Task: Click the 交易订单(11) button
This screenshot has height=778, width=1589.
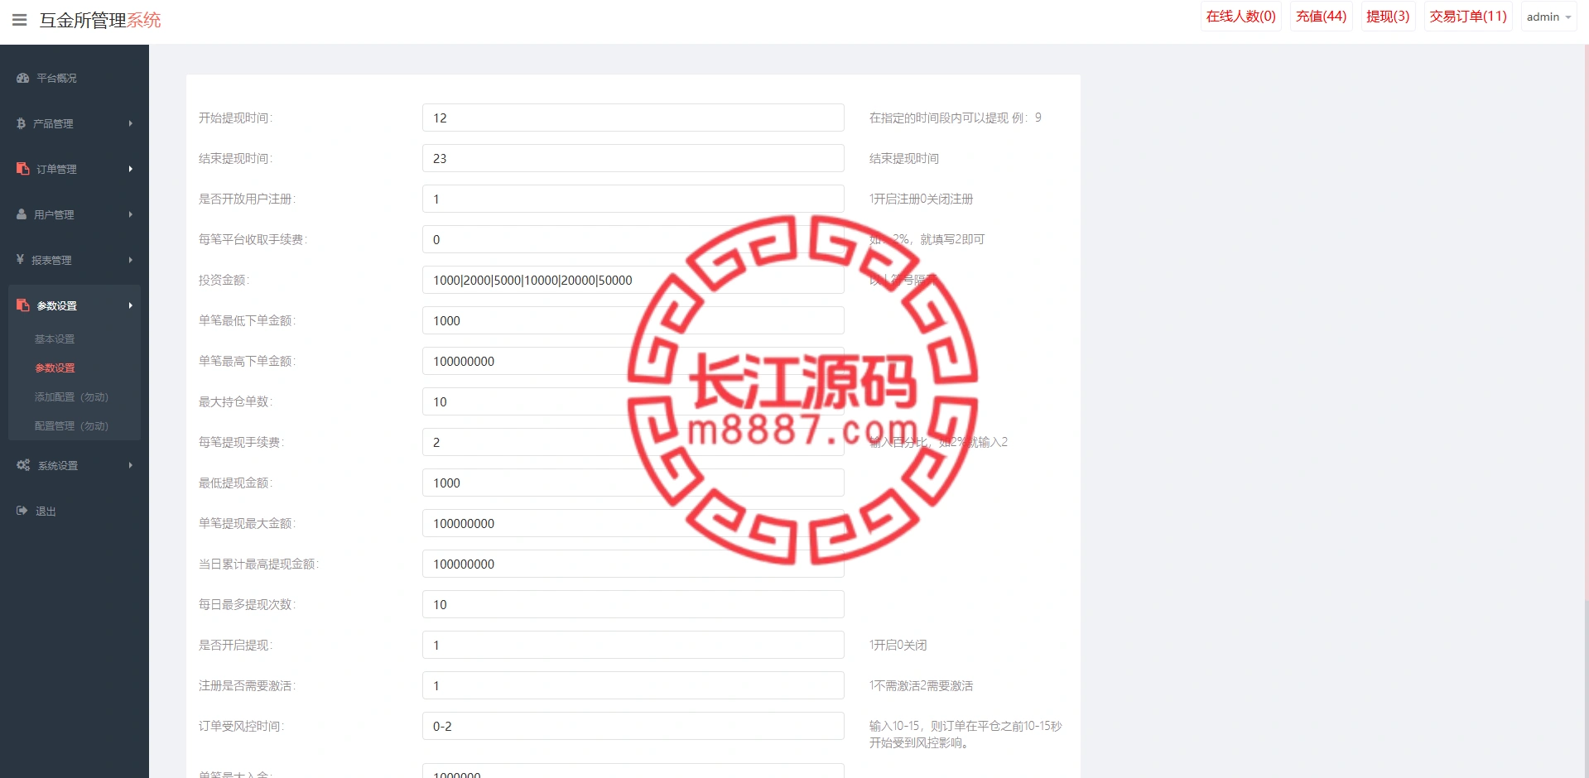Action: click(x=1468, y=17)
